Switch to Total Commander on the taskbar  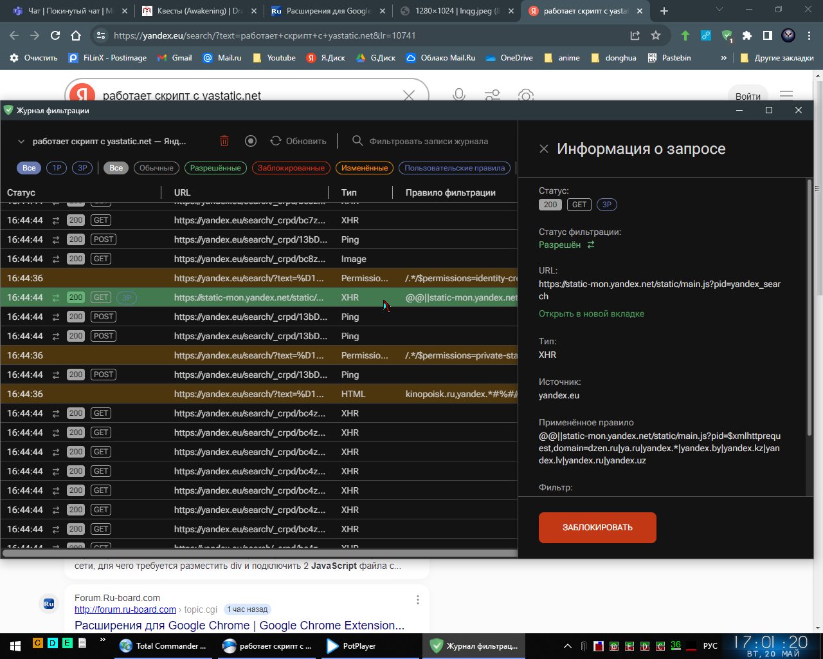tap(165, 645)
